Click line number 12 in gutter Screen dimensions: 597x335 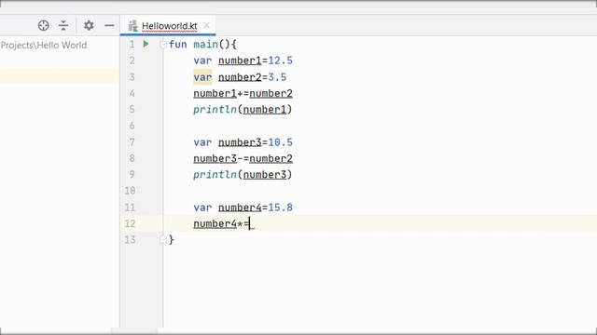click(130, 223)
